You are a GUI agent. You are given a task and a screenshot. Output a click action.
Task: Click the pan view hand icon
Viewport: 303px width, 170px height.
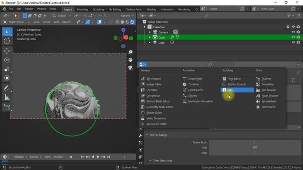pyautogui.click(x=131, y=60)
